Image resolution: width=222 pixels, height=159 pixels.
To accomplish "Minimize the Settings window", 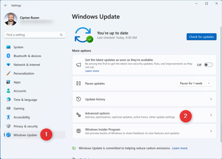I will 196,4.
